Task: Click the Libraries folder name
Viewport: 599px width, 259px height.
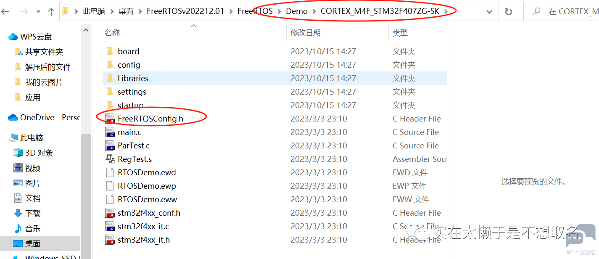Action: pos(133,78)
